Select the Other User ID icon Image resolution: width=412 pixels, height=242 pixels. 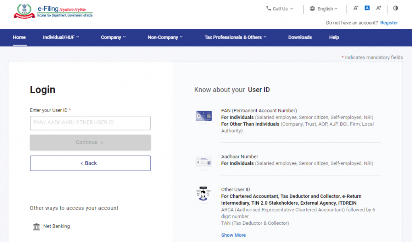point(203,195)
